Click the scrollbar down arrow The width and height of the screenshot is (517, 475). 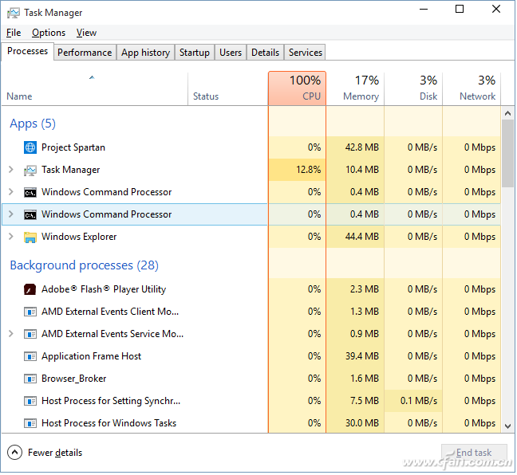click(508, 426)
